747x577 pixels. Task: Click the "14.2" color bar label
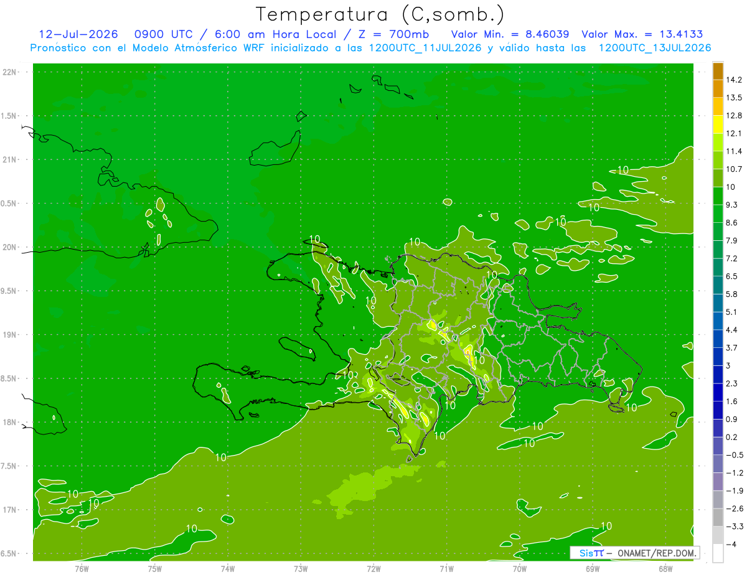(x=734, y=80)
